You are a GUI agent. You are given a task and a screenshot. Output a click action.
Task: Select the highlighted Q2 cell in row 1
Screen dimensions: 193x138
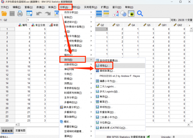pyautogui.click(x=102, y=29)
